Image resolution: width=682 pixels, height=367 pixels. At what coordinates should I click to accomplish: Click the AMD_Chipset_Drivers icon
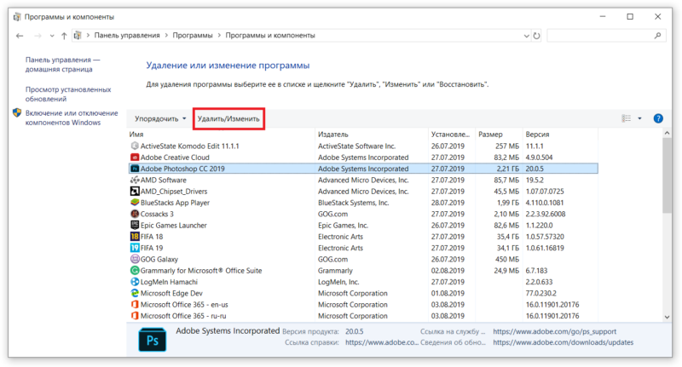click(x=135, y=191)
